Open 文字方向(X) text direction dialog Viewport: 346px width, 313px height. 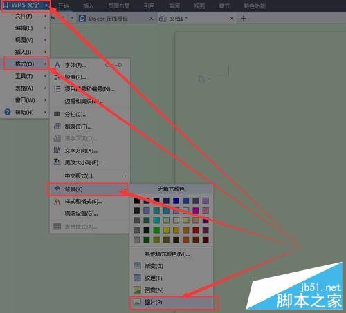click(90, 151)
